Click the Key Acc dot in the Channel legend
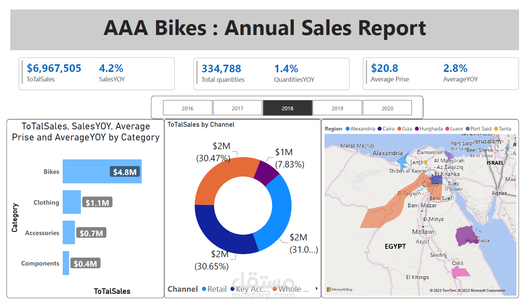 coord(233,289)
